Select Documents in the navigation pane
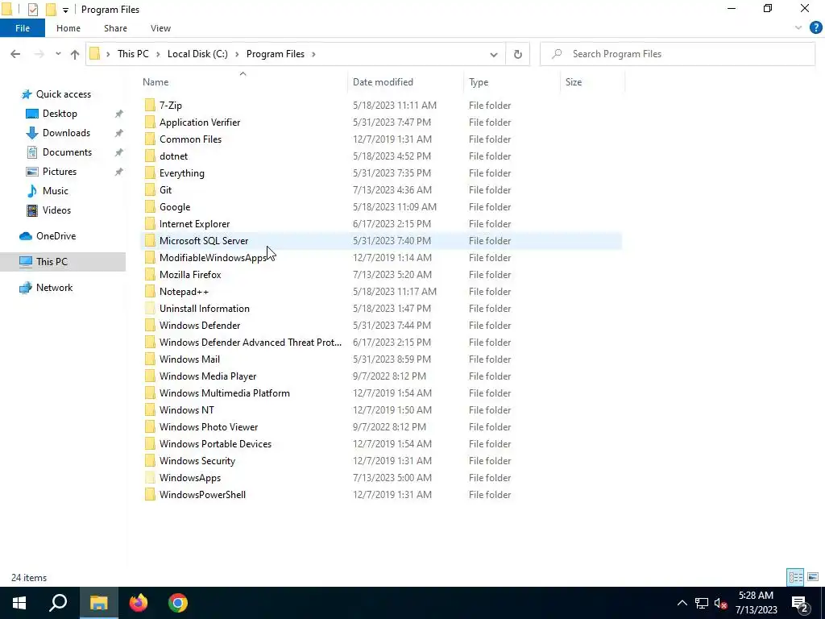 pos(67,152)
